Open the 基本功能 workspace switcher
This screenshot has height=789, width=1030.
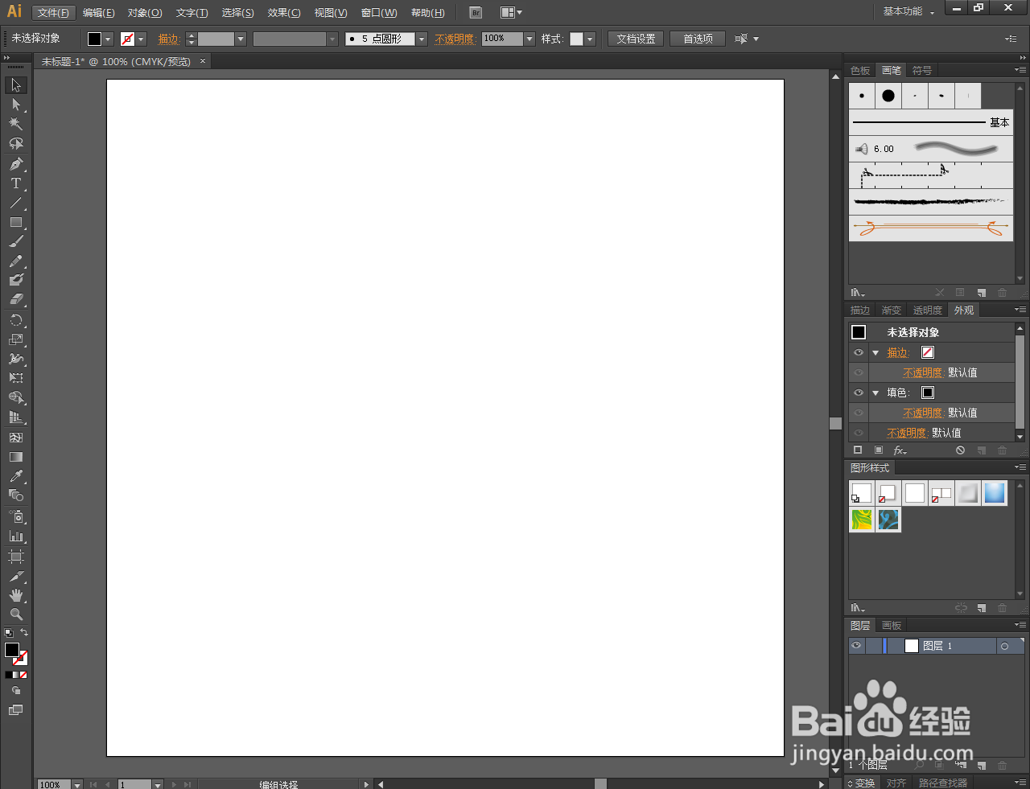point(908,12)
